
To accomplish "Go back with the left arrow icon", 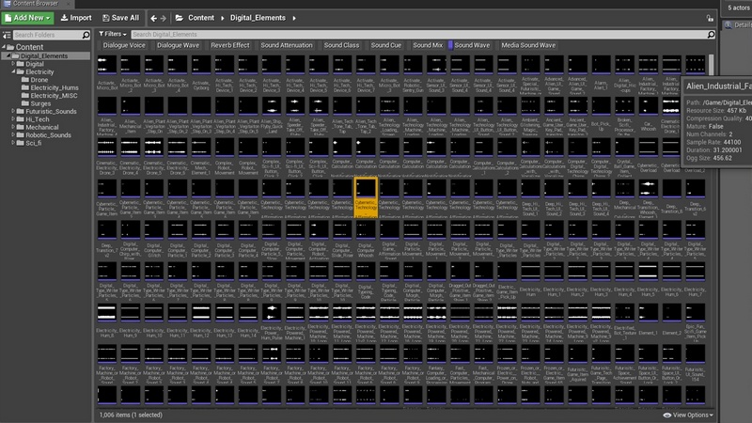I will [154, 17].
